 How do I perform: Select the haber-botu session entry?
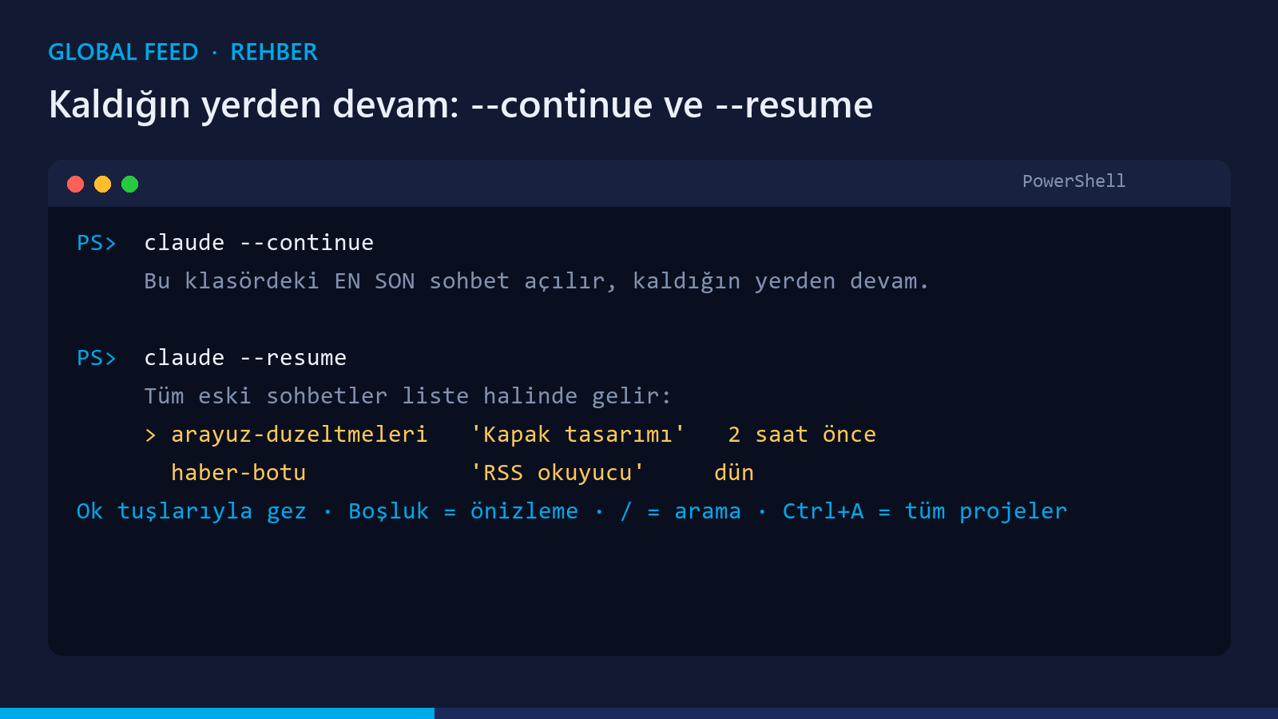[239, 473]
